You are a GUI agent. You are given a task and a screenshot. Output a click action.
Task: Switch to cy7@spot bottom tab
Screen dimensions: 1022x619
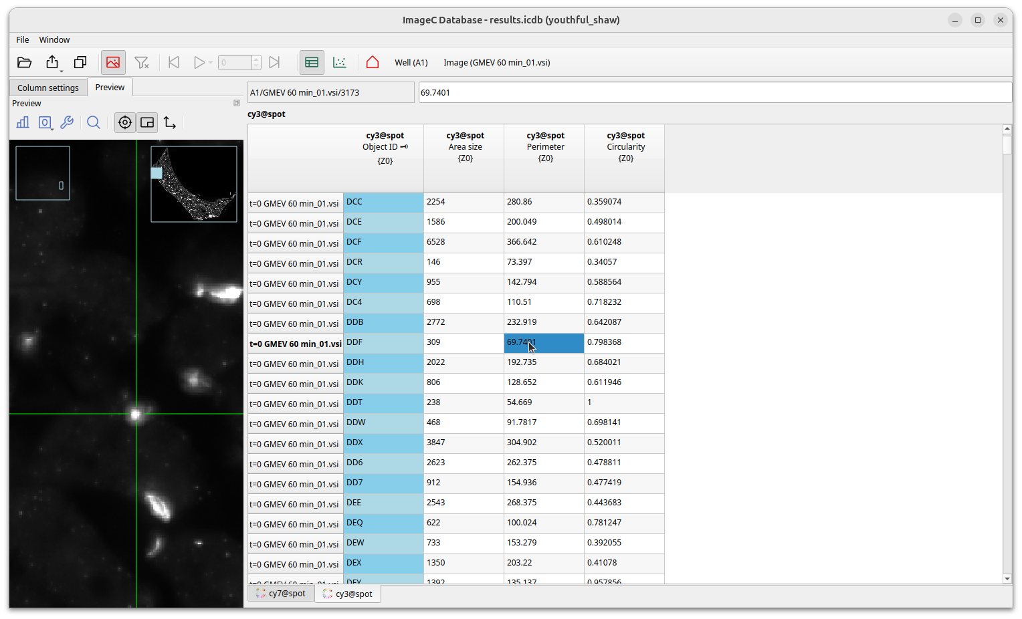281,594
